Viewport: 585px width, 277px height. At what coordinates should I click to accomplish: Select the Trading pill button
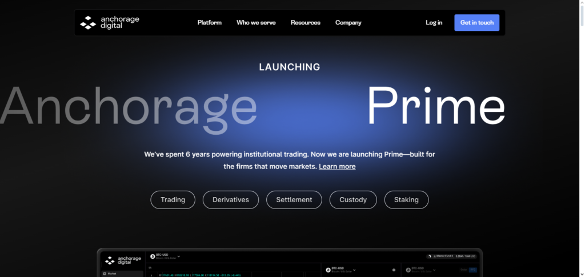(x=173, y=200)
